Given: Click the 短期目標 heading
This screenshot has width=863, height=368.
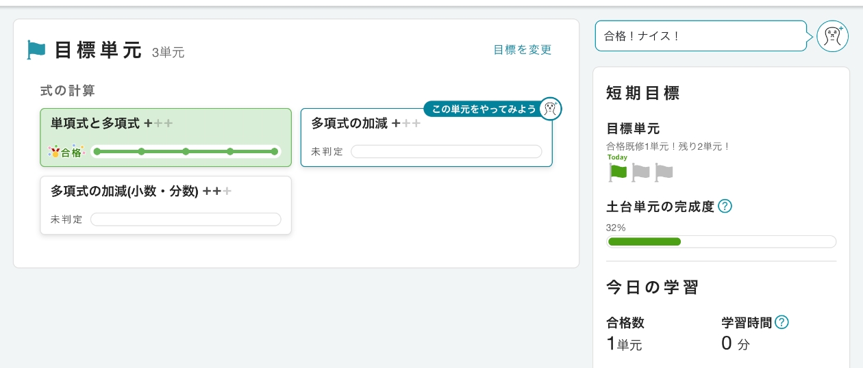Looking at the screenshot, I should [642, 94].
